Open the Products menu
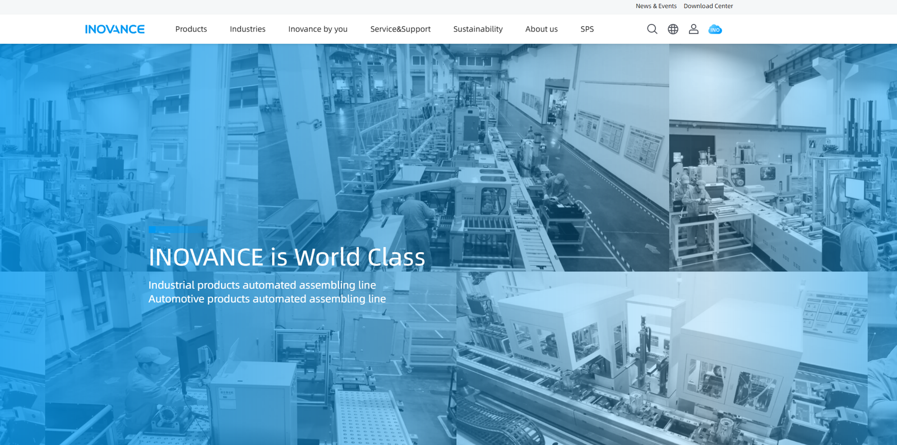897x445 pixels. pyautogui.click(x=191, y=29)
